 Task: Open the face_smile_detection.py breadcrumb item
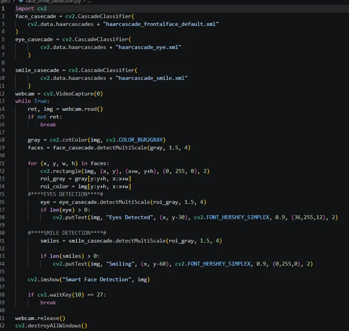pos(53,1)
